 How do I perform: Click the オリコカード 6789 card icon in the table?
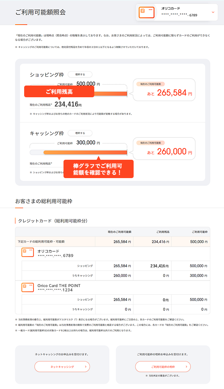tap(28, 252)
